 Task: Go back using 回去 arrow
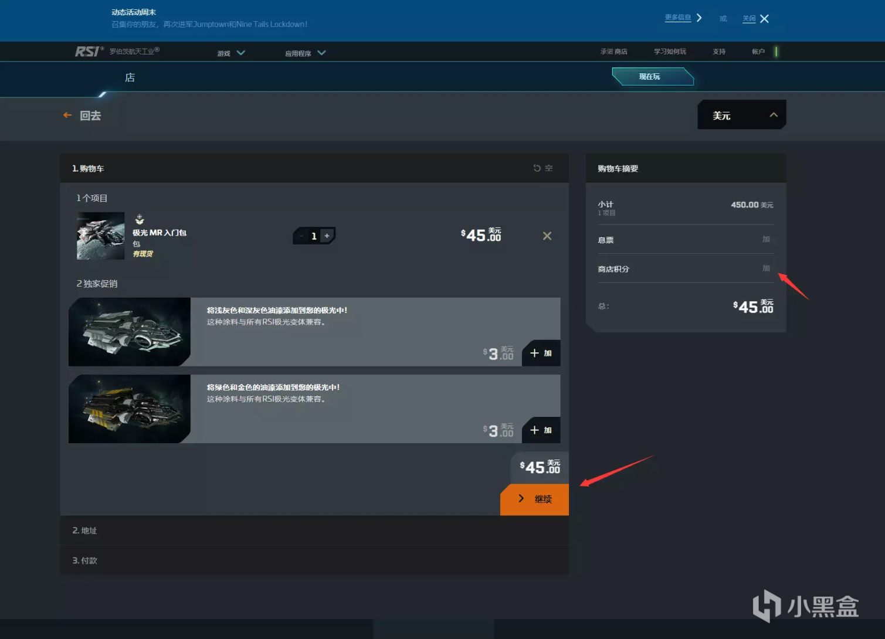[82, 115]
